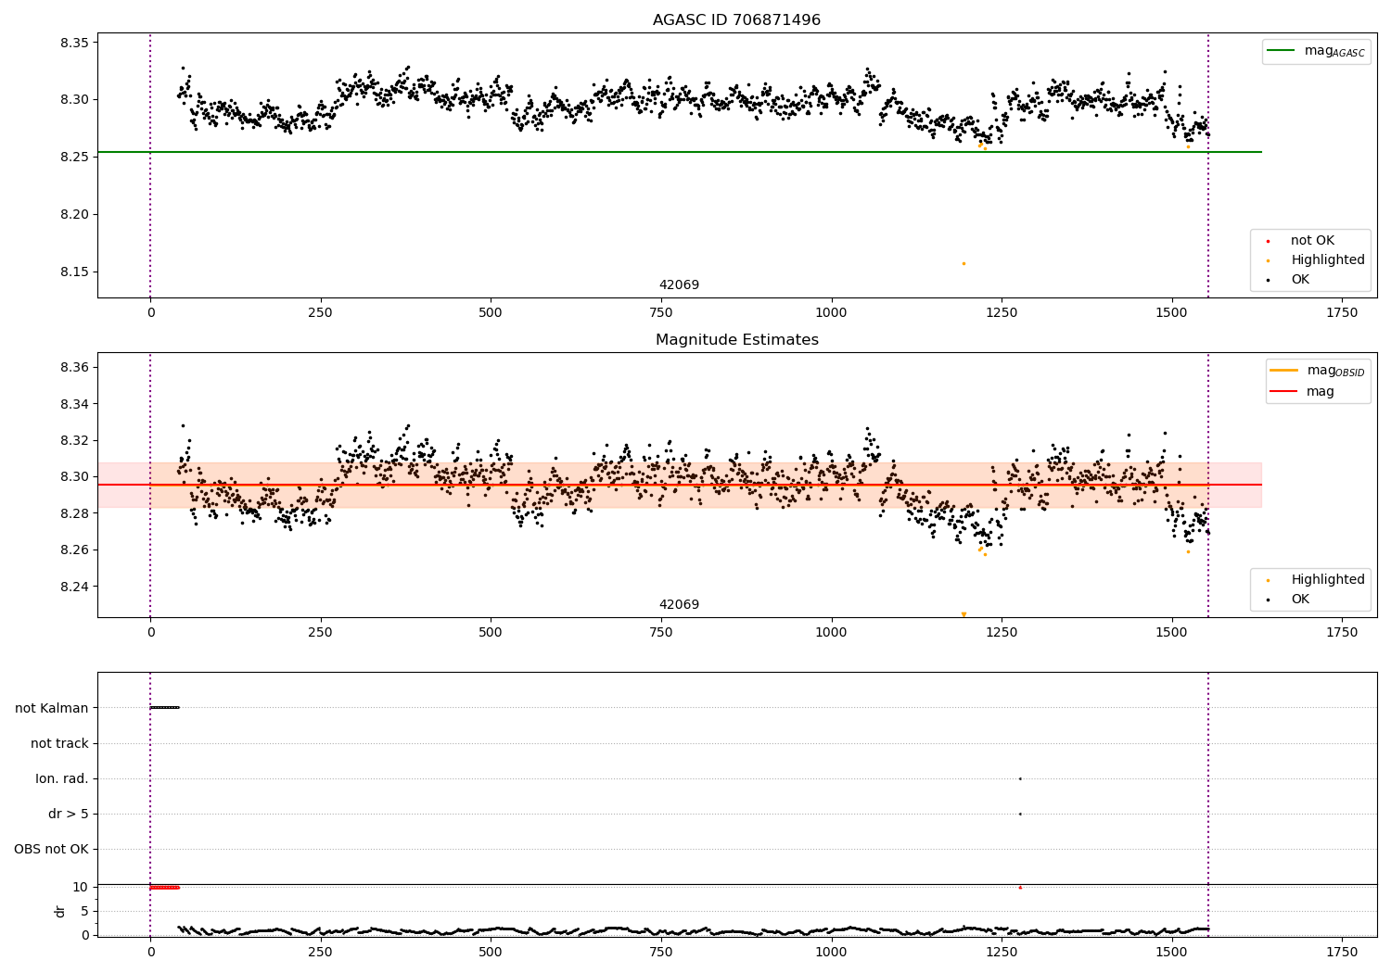1391x973 pixels.
Task: Click the point cluster on 'not Kalman' row
Action: [x=164, y=708]
